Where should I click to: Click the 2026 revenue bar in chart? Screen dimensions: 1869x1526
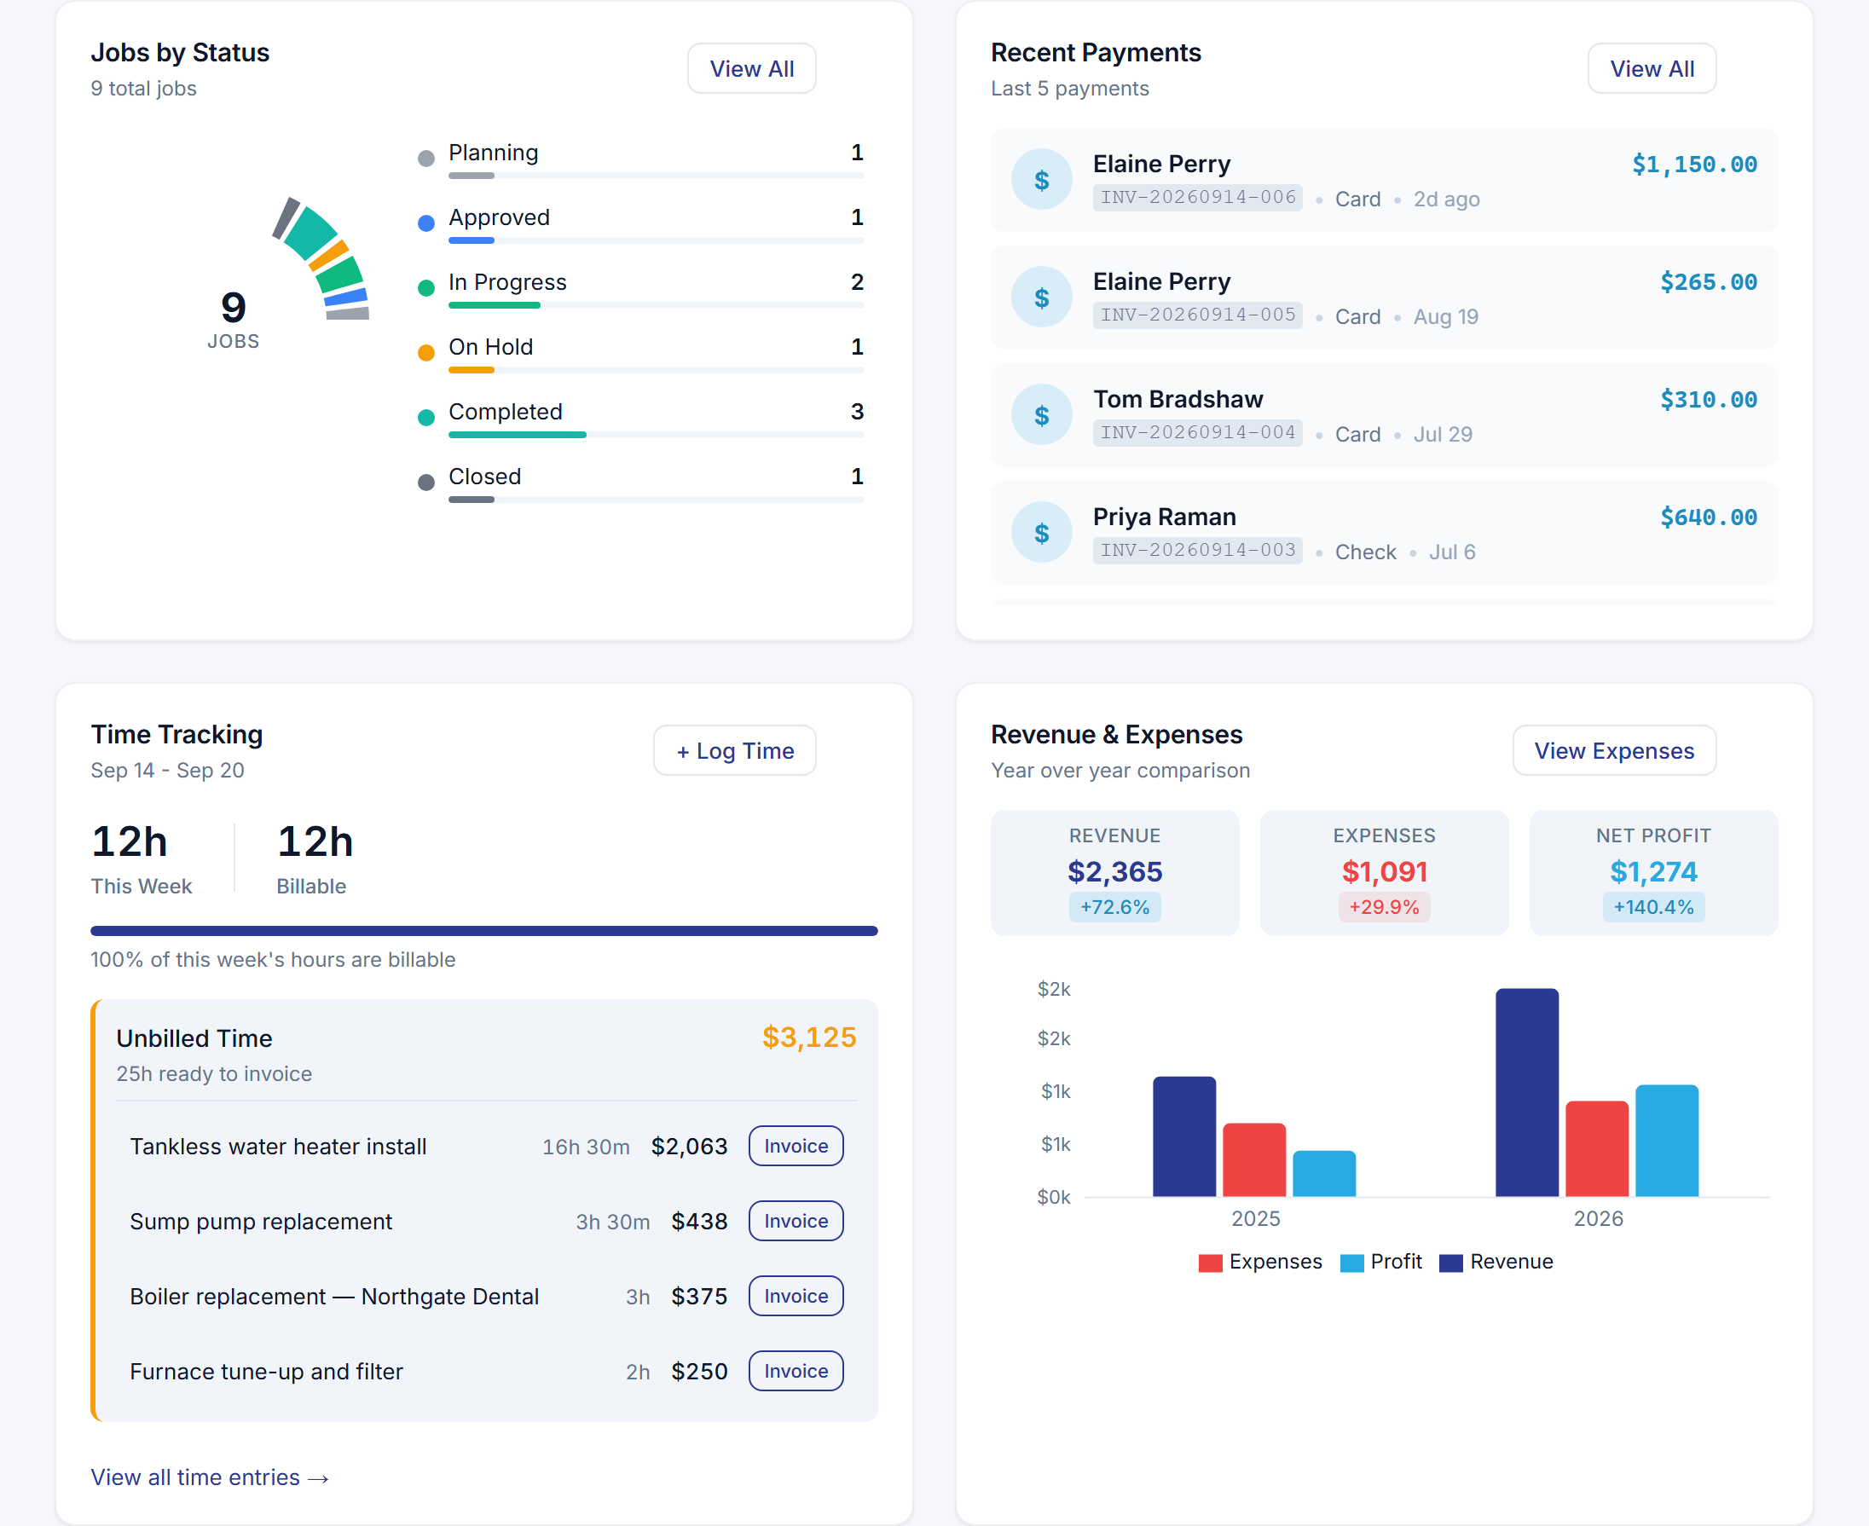point(1527,1093)
